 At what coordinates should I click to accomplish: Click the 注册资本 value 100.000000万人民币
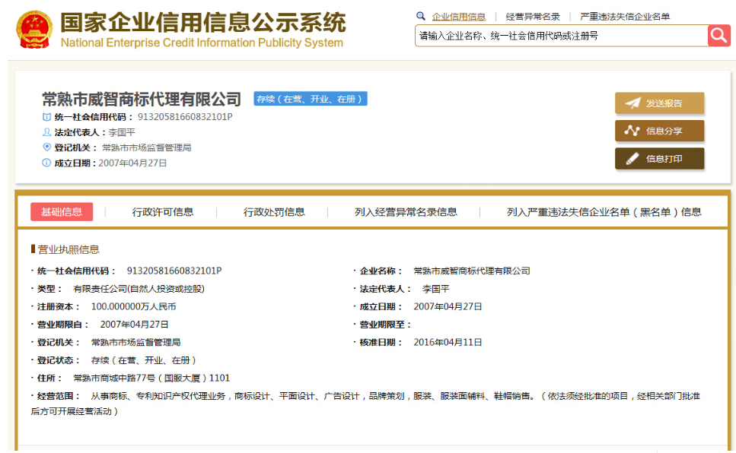(x=133, y=307)
